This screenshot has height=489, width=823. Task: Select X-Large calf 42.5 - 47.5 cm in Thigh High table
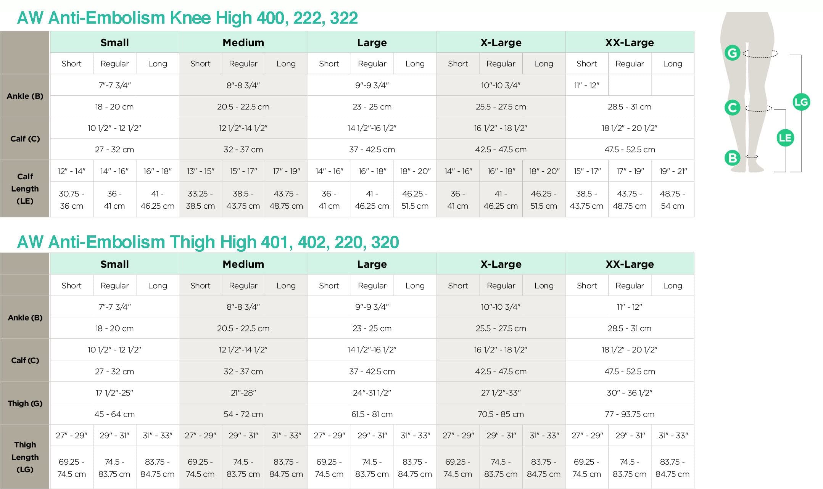coord(501,371)
